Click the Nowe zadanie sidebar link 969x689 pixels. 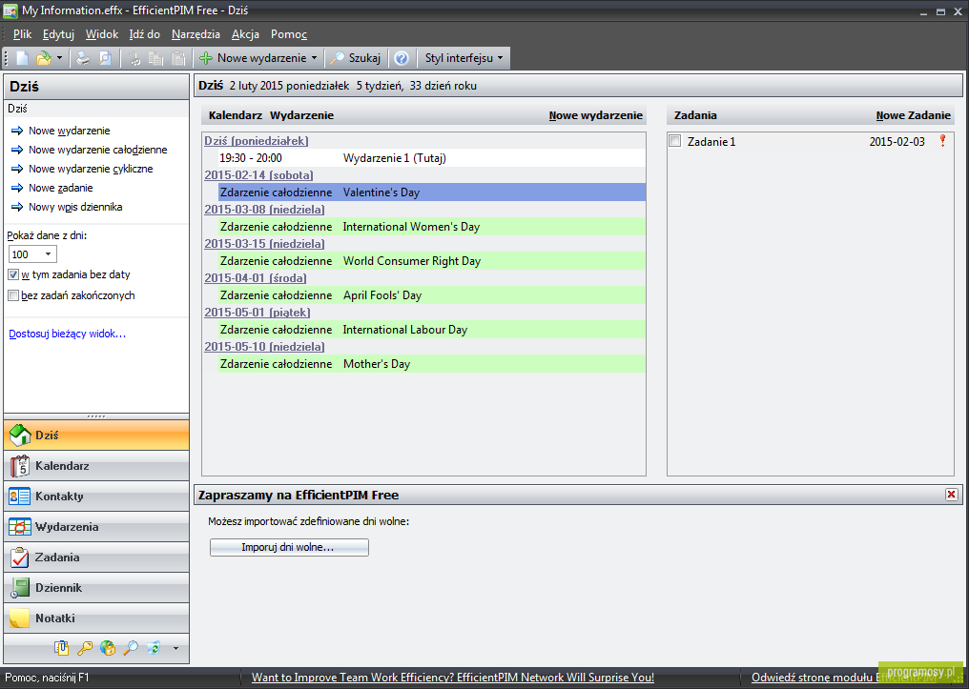coord(61,188)
